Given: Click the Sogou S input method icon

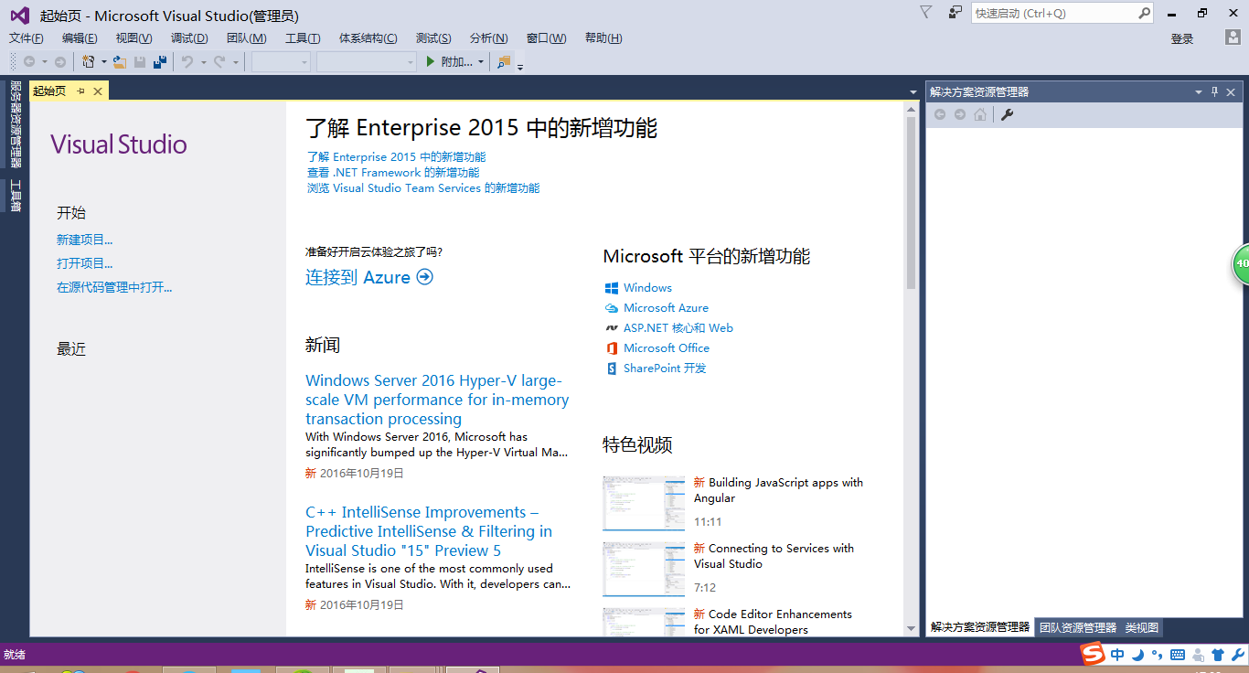Looking at the screenshot, I should tap(1093, 655).
